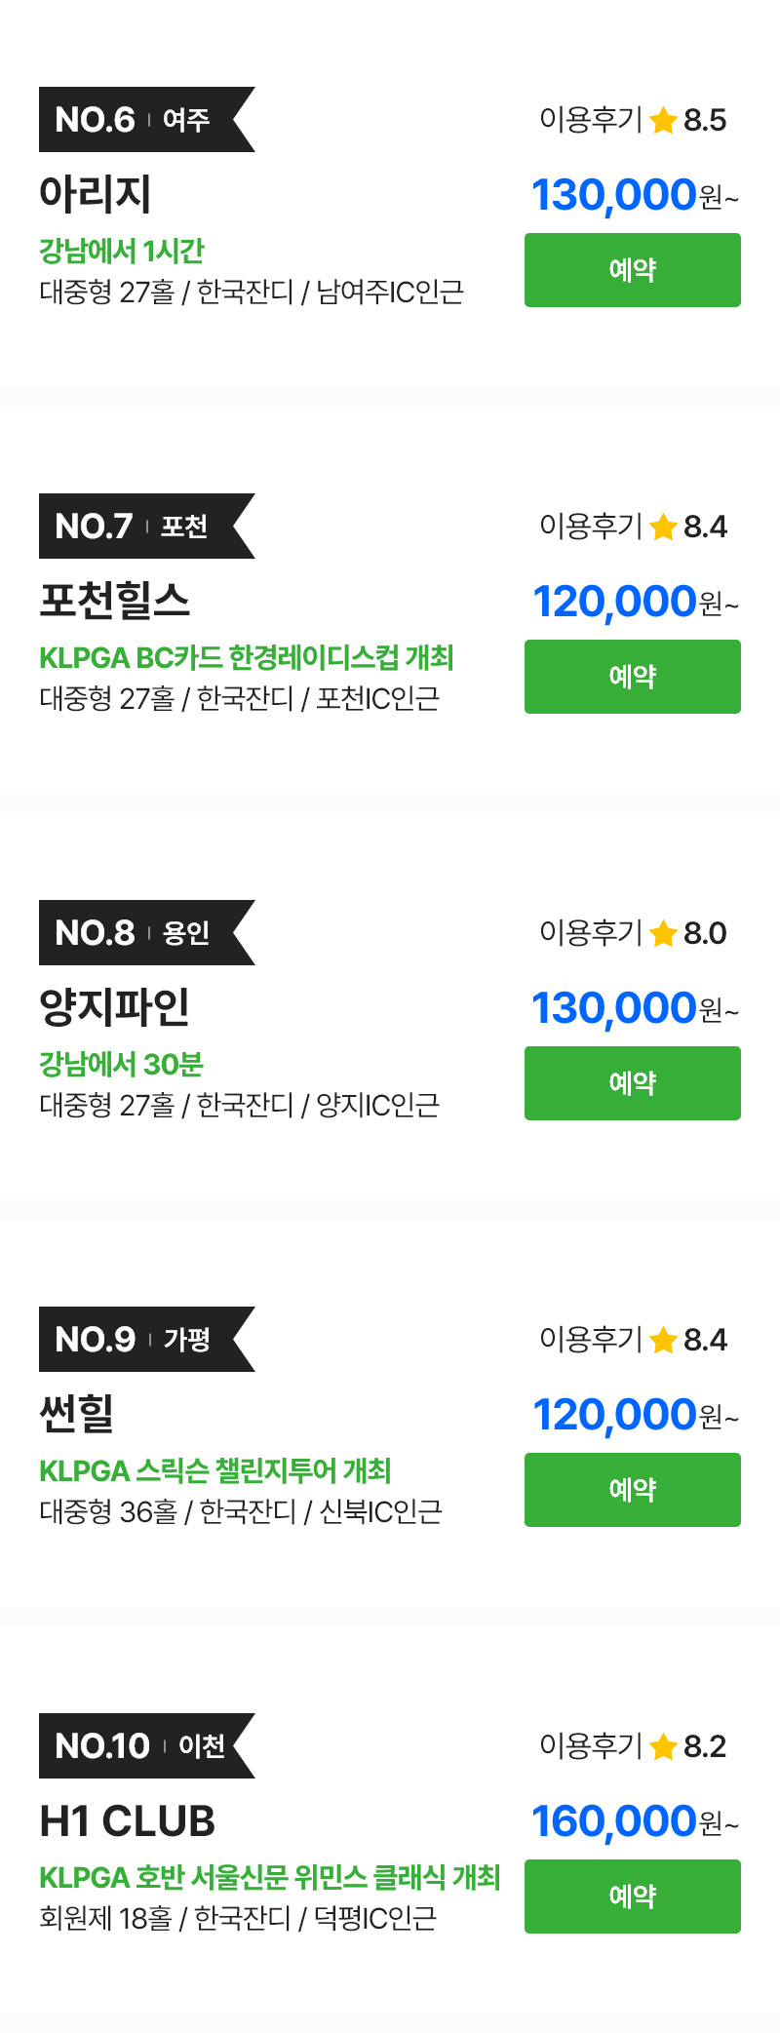
Task: Select the H1 CLUB course title
Action: click(x=127, y=1820)
